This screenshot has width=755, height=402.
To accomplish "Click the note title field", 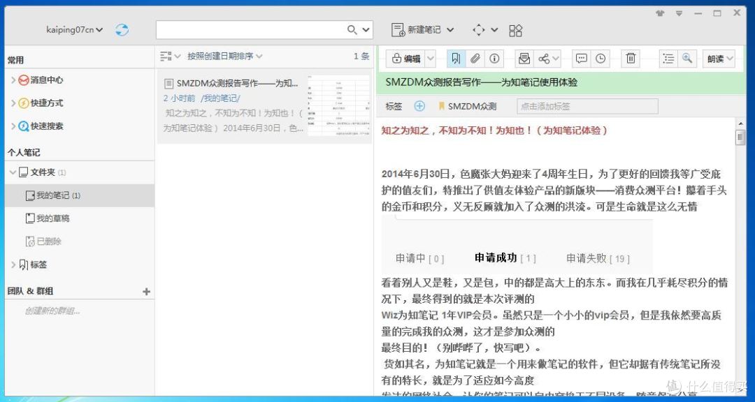I will (x=558, y=82).
